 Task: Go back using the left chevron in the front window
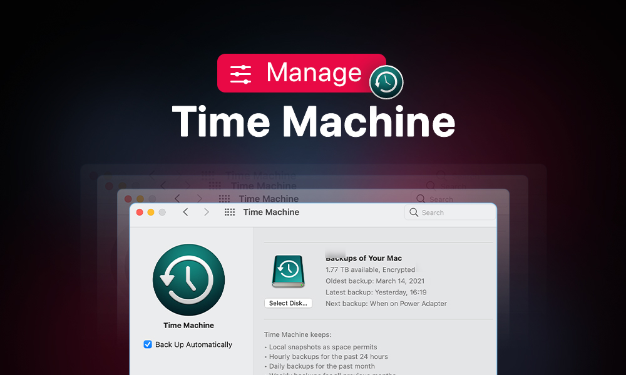(x=185, y=212)
